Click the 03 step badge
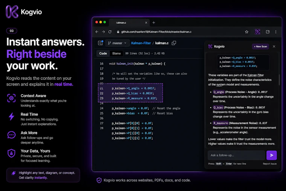286x191 pixels. (x=12, y=31)
